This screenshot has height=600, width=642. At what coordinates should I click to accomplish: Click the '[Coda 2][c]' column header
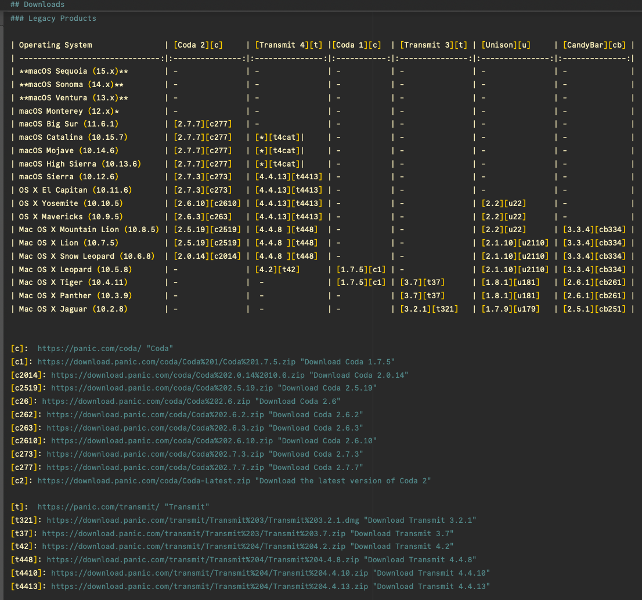[x=198, y=45]
